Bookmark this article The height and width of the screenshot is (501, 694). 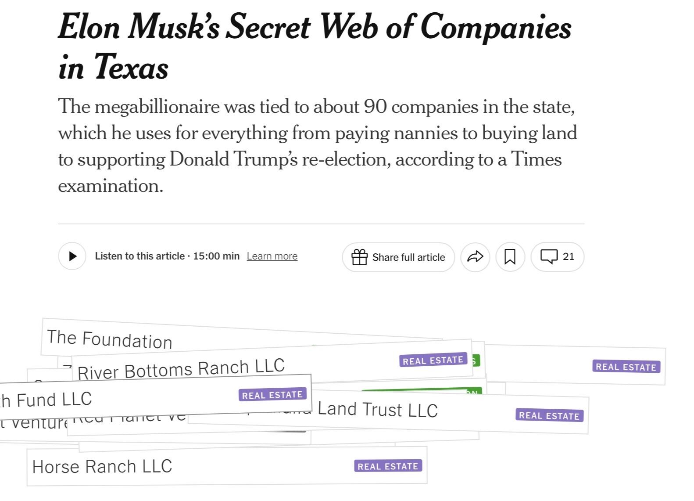510,256
